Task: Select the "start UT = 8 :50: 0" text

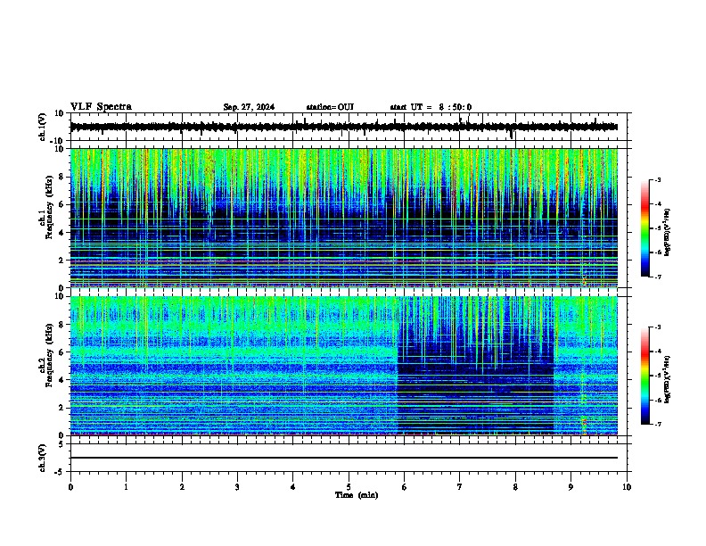Action: (x=431, y=107)
